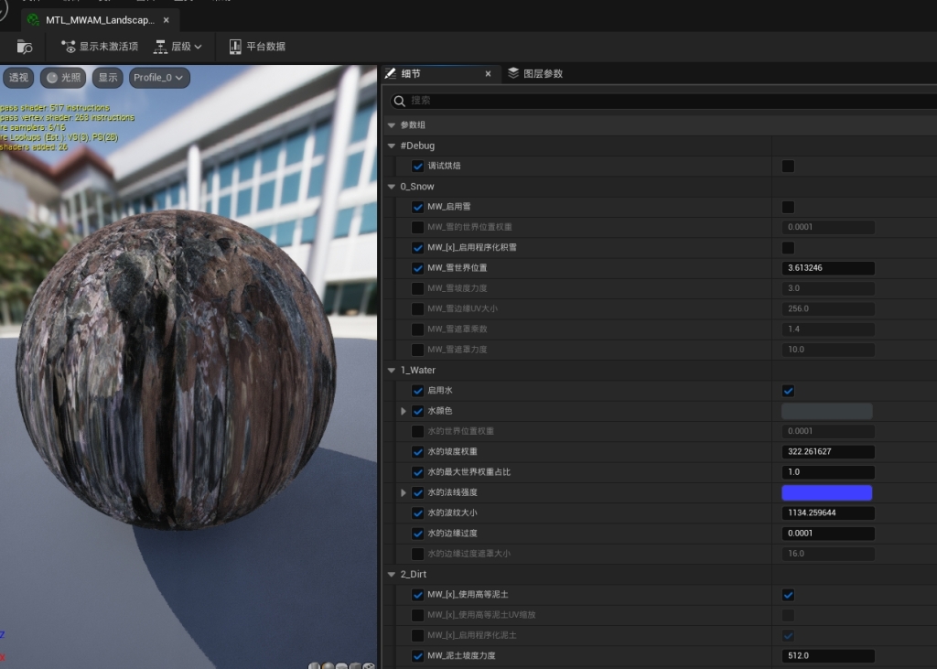
Task: Collapse the 0_Snow group
Action: [x=392, y=187]
